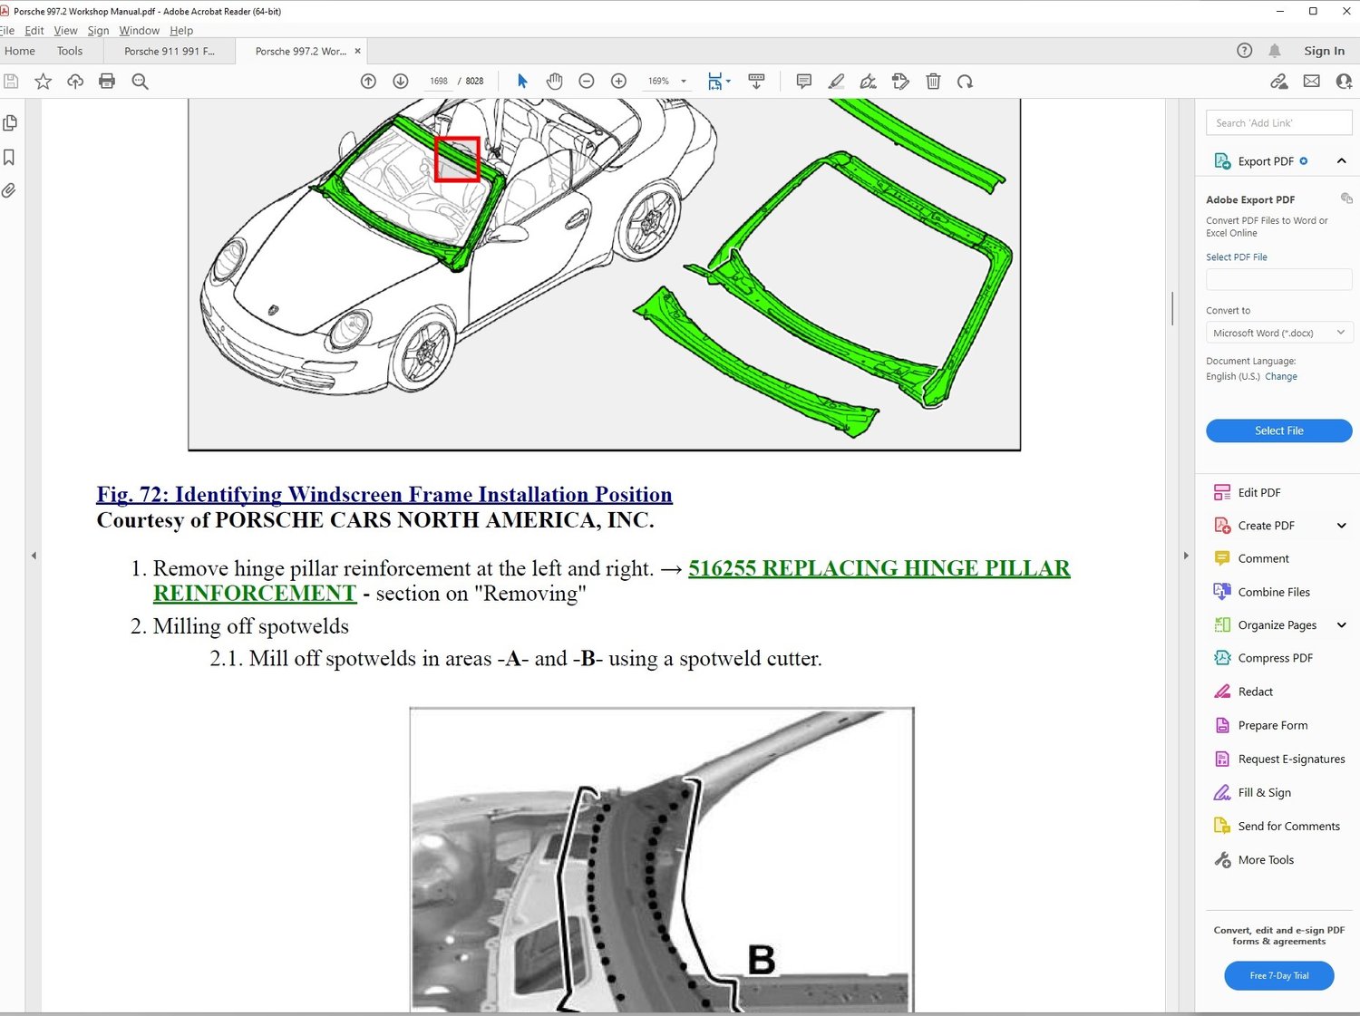The height and width of the screenshot is (1016, 1360).
Task: Collapse the right tools pane arrow
Action: 1185,556
